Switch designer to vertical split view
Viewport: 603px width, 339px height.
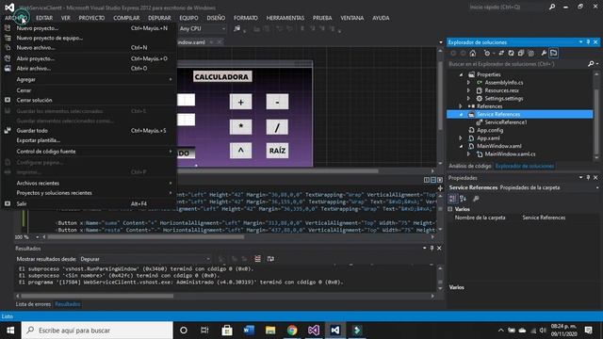pyautogui.click(x=427, y=180)
